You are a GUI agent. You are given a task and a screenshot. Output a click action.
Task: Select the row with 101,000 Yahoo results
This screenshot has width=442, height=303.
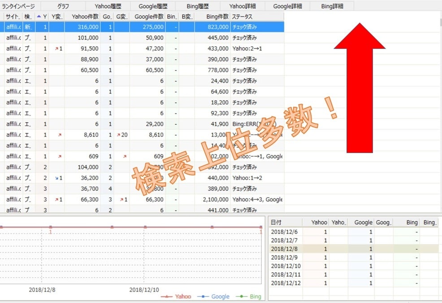click(x=142, y=38)
